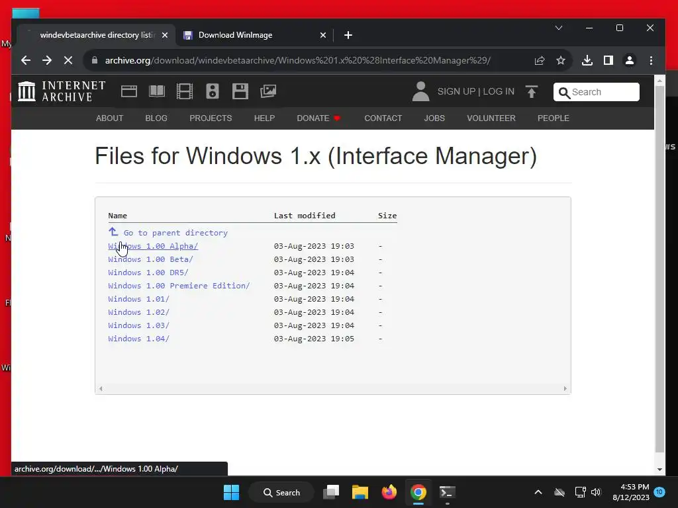Select the windevbetaarchive directory listing tab
678x508 pixels.
click(95, 35)
